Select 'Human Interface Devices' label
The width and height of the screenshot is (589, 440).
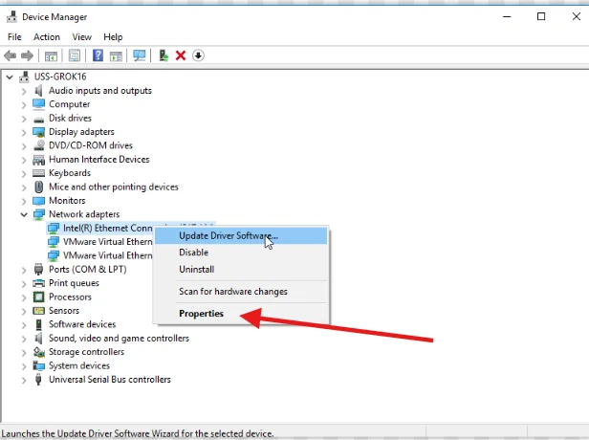click(x=99, y=160)
